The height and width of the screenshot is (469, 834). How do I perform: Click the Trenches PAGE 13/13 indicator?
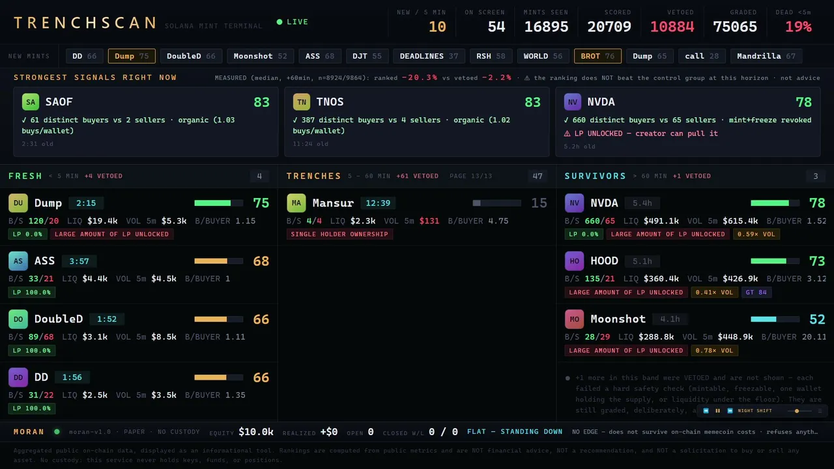click(470, 176)
